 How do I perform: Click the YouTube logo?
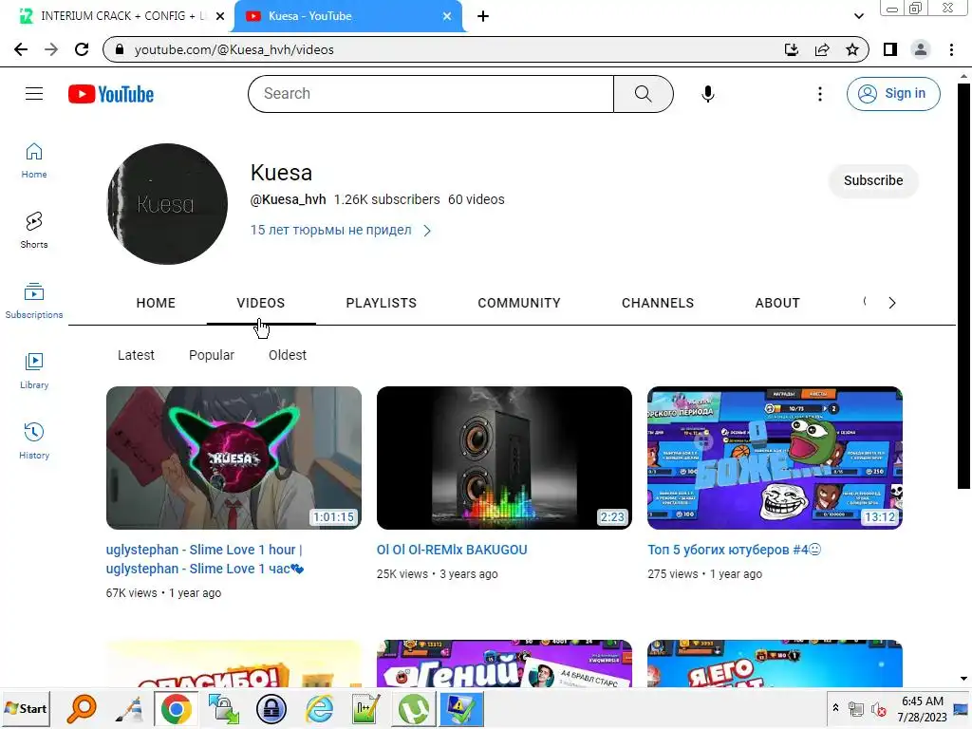[x=111, y=94]
